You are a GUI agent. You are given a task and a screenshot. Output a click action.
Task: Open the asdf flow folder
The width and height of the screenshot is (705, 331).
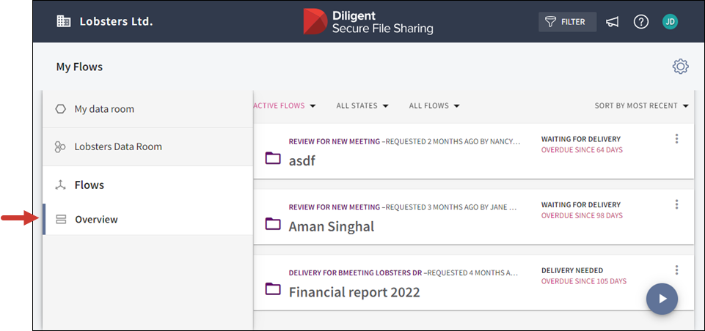[x=302, y=160]
